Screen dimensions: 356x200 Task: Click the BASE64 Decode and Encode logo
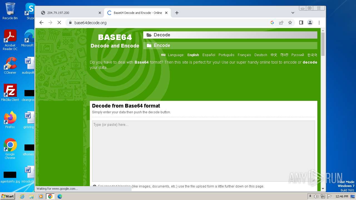tap(115, 41)
